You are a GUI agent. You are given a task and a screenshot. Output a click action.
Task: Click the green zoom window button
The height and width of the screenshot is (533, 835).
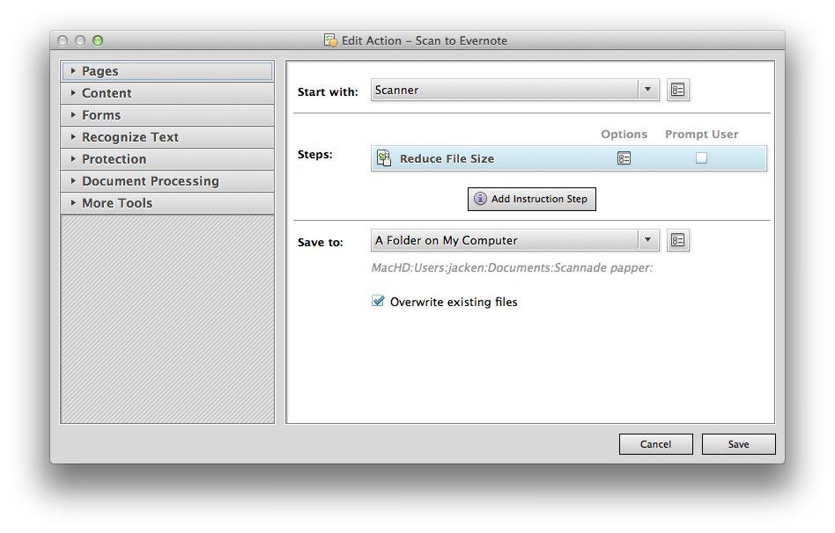98,40
